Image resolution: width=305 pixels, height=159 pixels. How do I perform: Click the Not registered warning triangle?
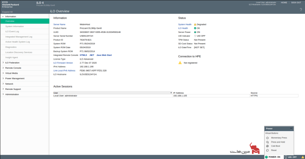(x=180, y=63)
